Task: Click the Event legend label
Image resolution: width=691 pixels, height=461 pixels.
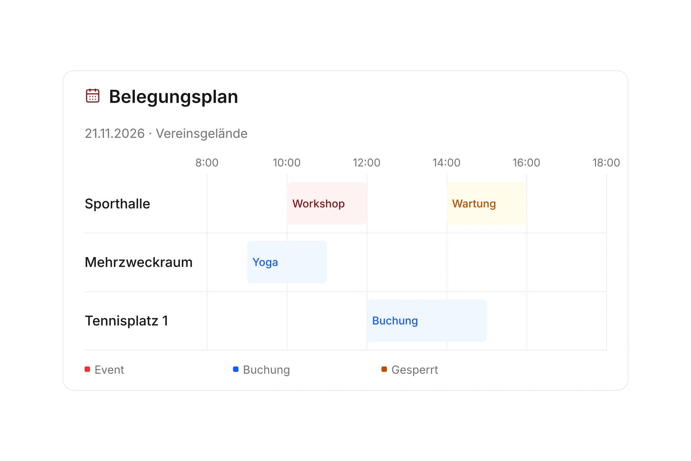Action: tap(109, 370)
